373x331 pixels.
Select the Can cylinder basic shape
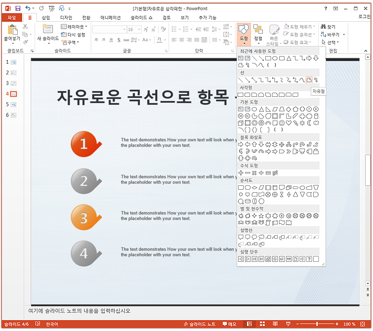coord(316,116)
